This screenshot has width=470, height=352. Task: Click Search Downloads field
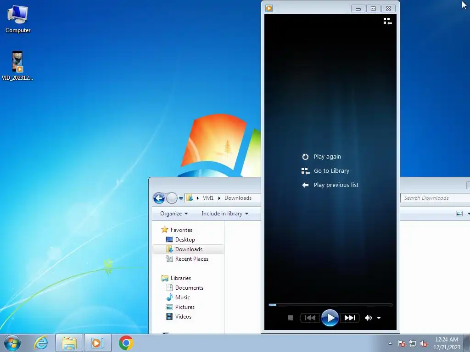(x=435, y=198)
